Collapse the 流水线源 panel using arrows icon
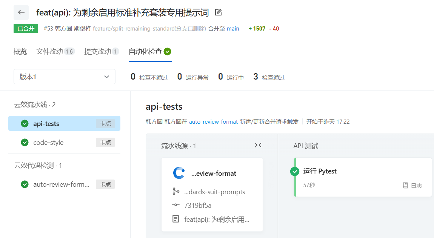Viewport: 434px width, 238px height. [258, 145]
